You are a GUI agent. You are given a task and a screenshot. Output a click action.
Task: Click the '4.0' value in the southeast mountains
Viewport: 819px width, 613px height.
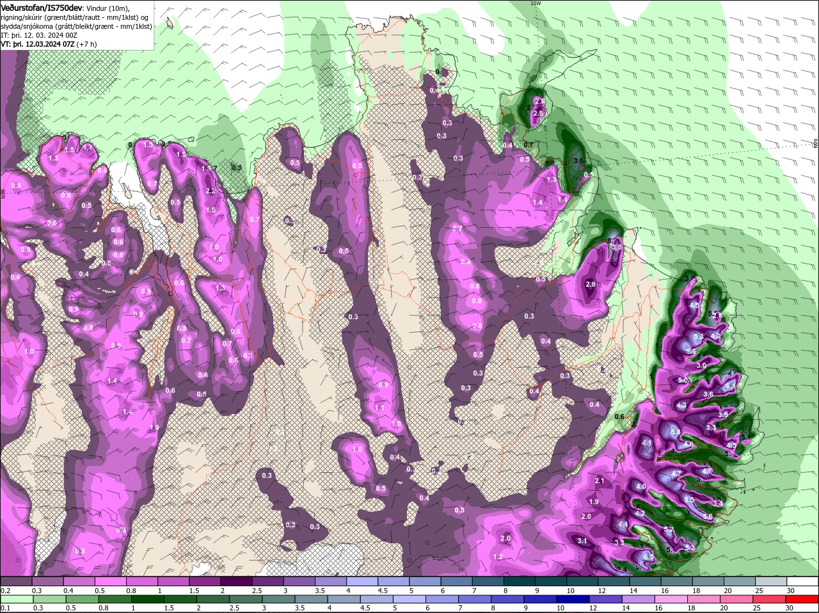tap(641, 486)
